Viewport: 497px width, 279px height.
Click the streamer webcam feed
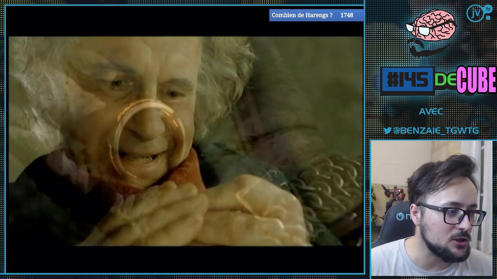pos(431,208)
